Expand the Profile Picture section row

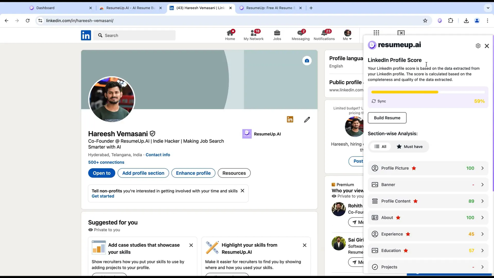point(428,168)
